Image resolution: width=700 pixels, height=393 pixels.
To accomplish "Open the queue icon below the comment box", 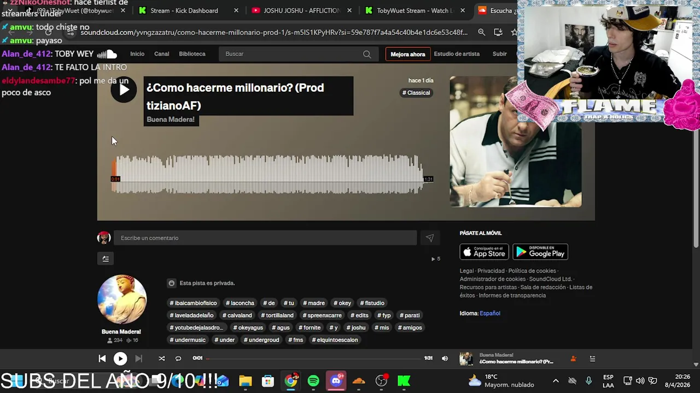I will point(106,259).
